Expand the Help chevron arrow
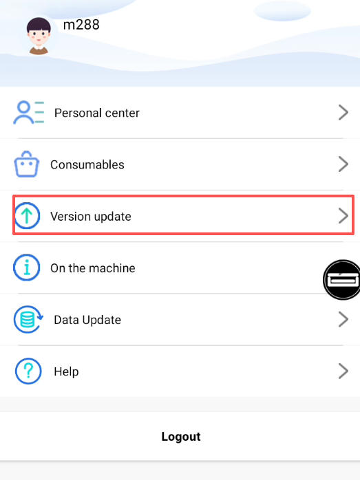360x480 pixels. pyautogui.click(x=343, y=371)
